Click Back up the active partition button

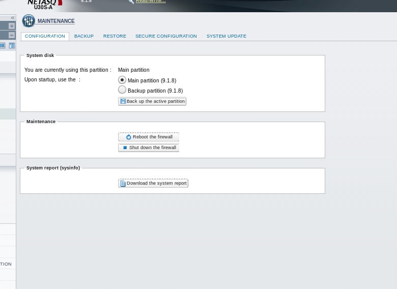point(152,101)
